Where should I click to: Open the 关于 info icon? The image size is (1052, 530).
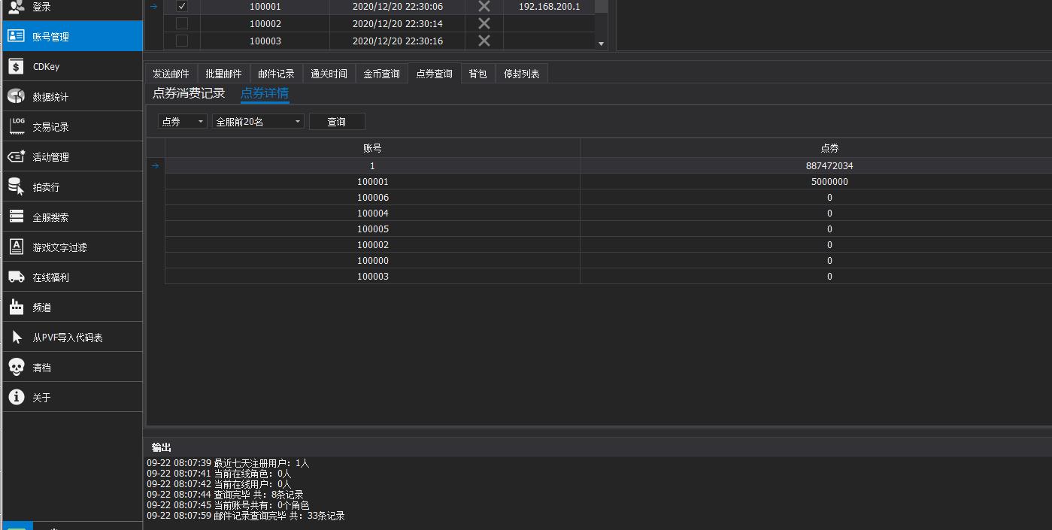click(x=17, y=398)
